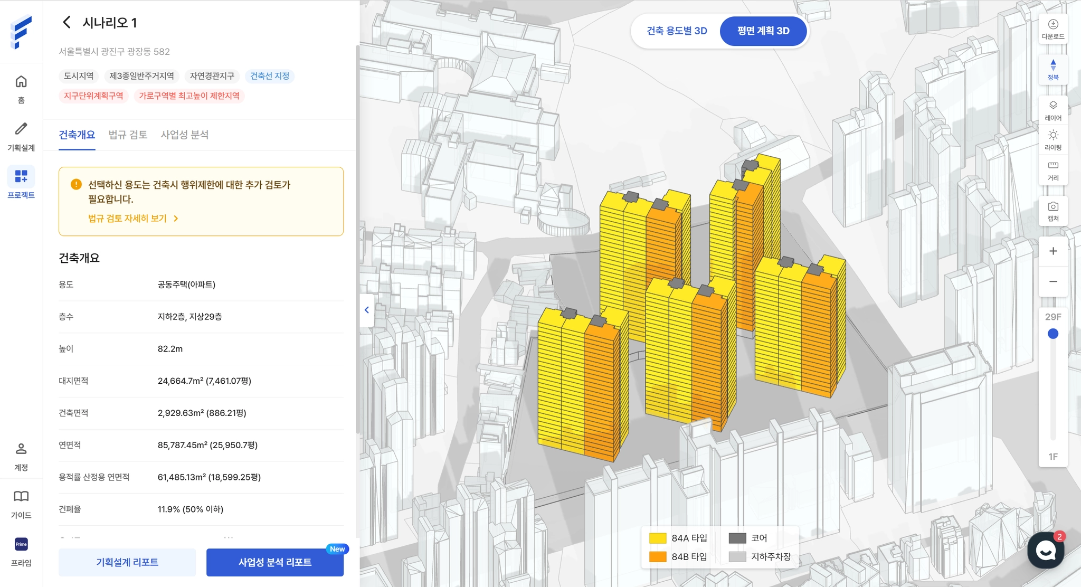The height and width of the screenshot is (587, 1081).
Task: Select the Distance ruler tool
Action: [1052, 170]
